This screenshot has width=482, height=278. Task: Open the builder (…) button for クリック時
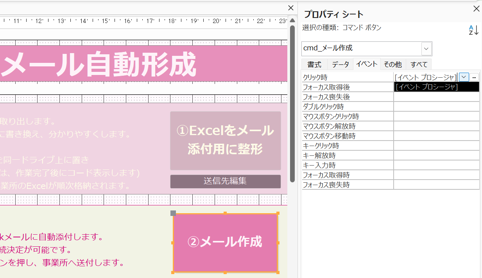474,77
